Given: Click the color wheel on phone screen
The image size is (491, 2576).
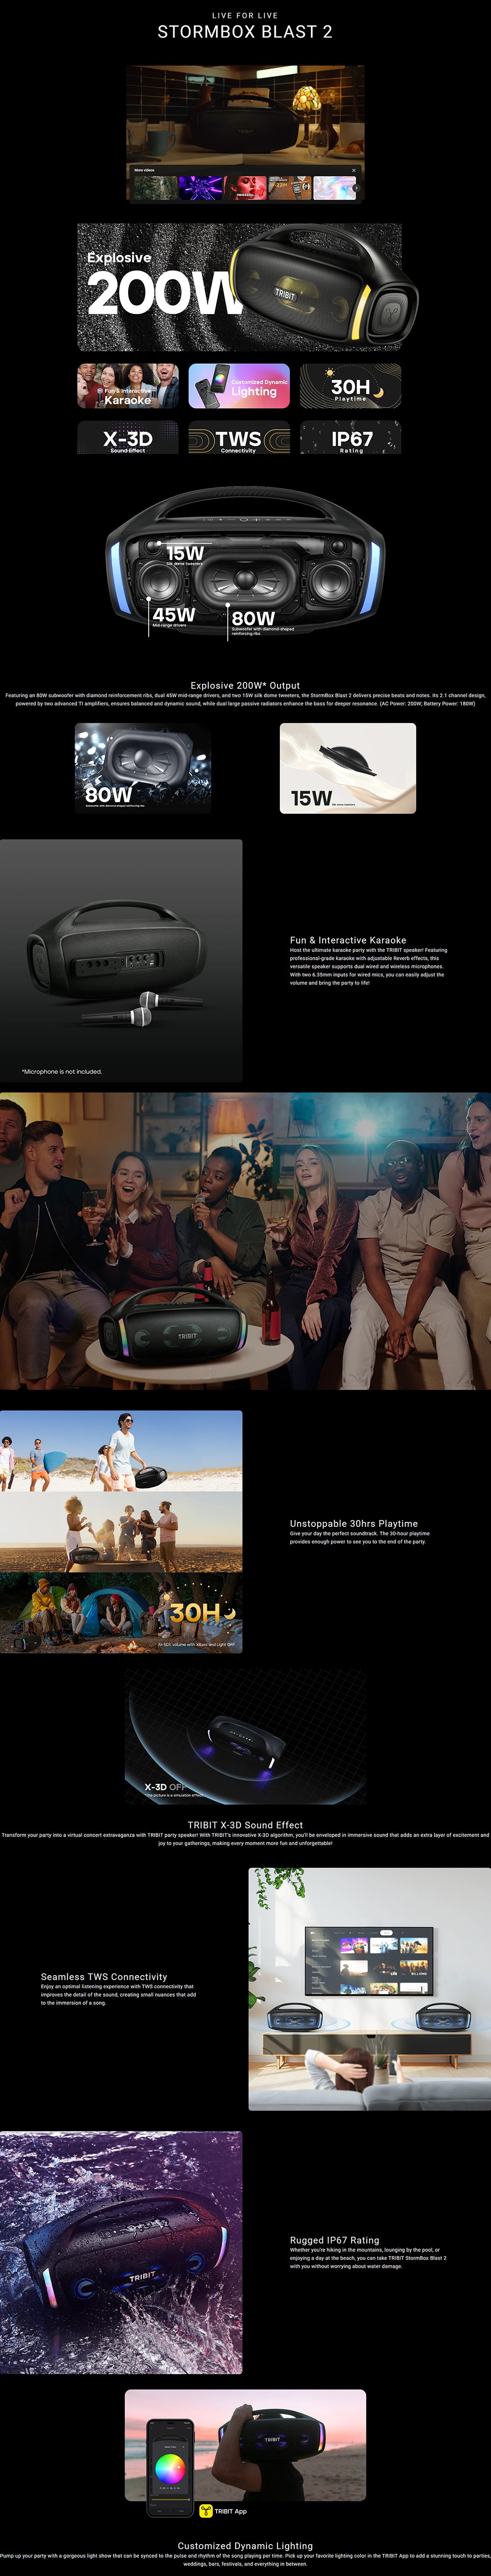Looking at the screenshot, I should [170, 2466].
